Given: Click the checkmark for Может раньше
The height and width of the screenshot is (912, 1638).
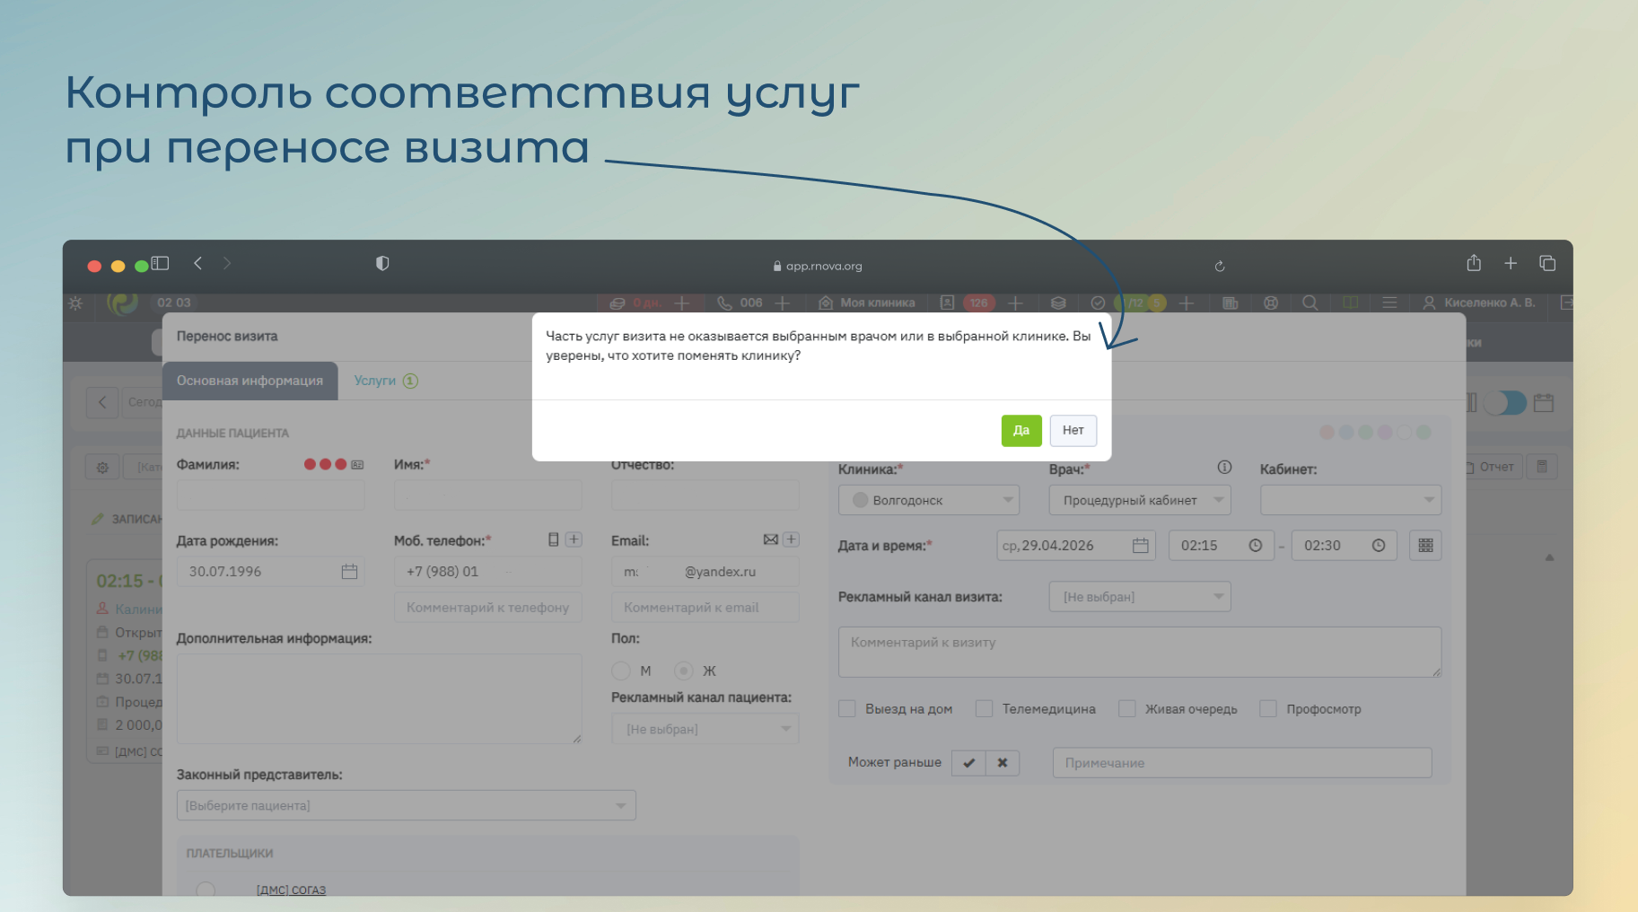Looking at the screenshot, I should (968, 763).
